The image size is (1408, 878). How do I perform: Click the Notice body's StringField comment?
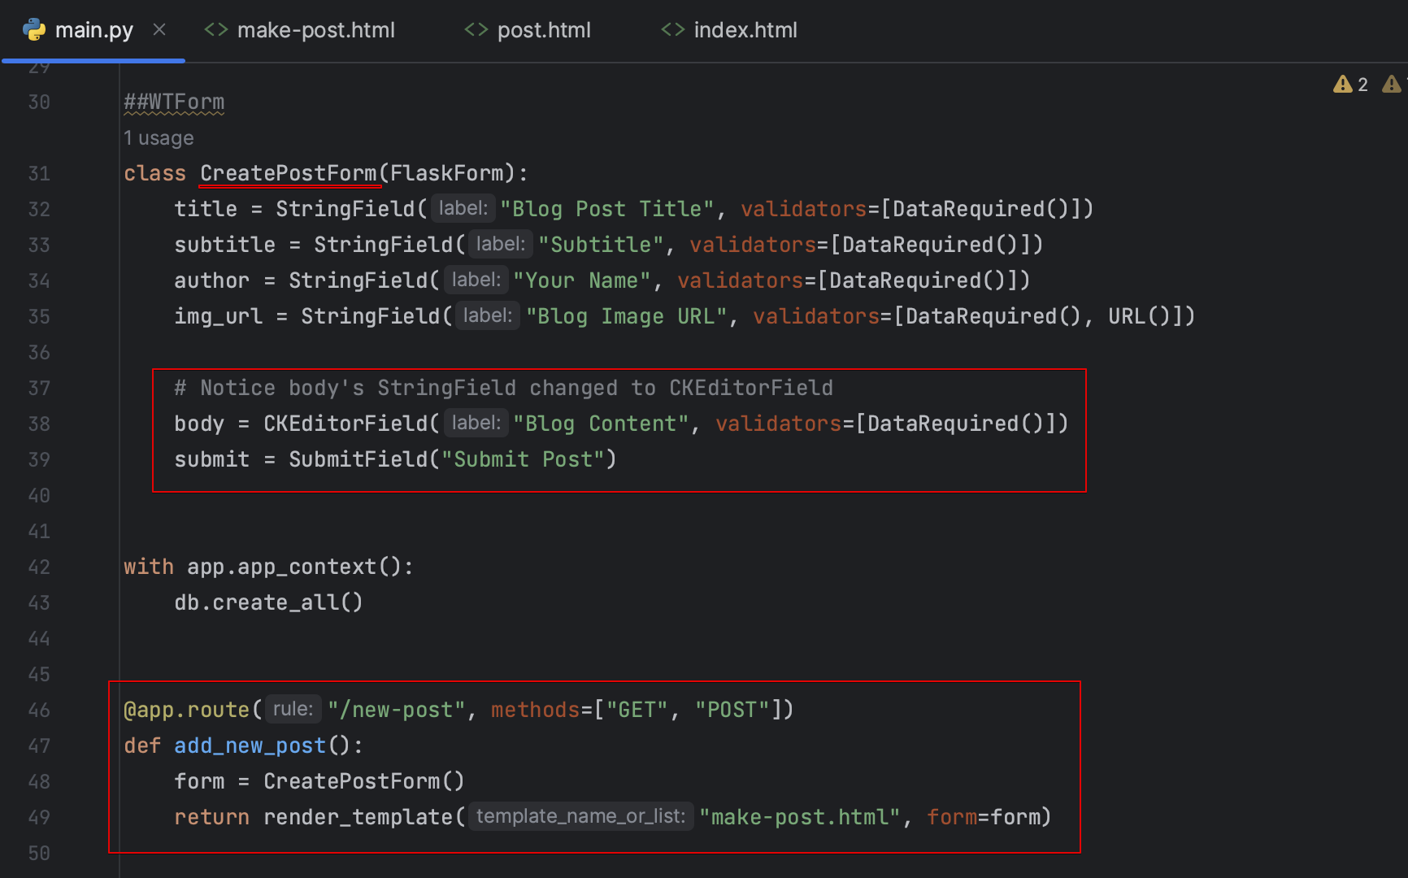coord(504,388)
